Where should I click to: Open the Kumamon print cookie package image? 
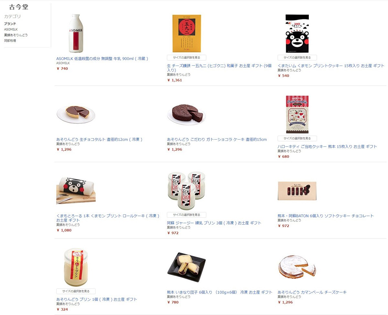pos(297,33)
